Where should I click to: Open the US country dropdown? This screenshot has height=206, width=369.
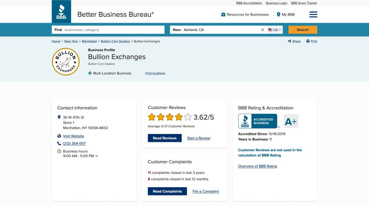(x=275, y=30)
